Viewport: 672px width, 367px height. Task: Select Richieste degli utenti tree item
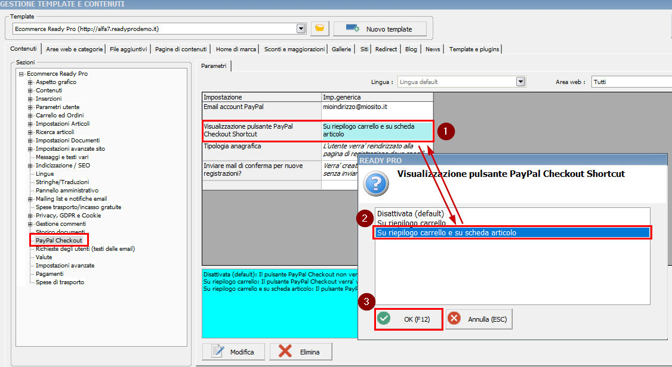(x=85, y=249)
